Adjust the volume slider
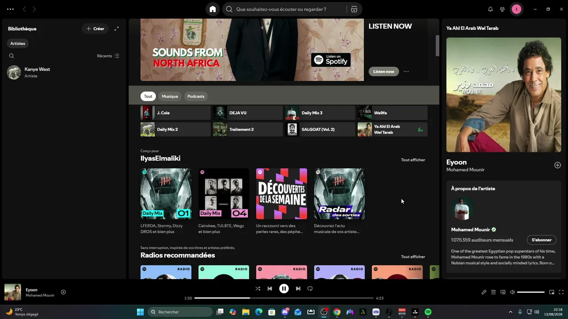 (x=531, y=292)
